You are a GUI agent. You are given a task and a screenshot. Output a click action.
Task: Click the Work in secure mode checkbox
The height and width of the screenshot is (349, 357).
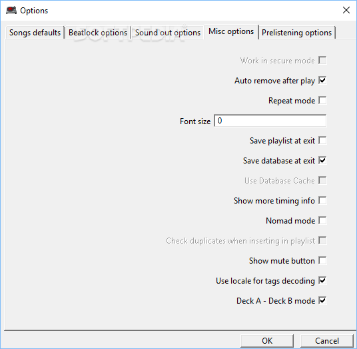pos(322,61)
